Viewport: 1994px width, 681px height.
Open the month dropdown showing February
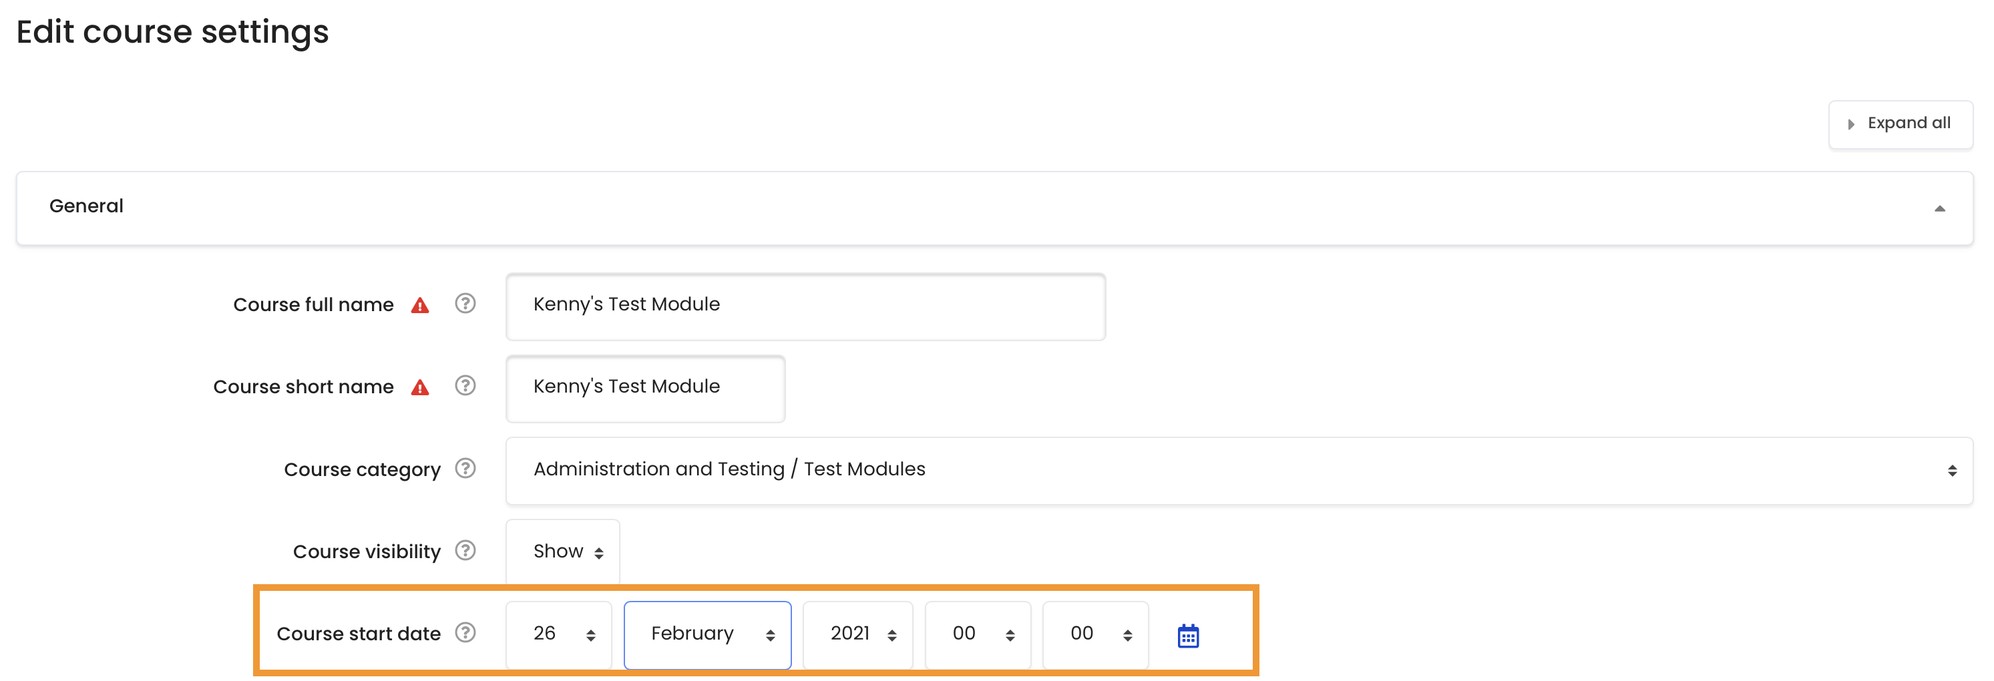[707, 634]
